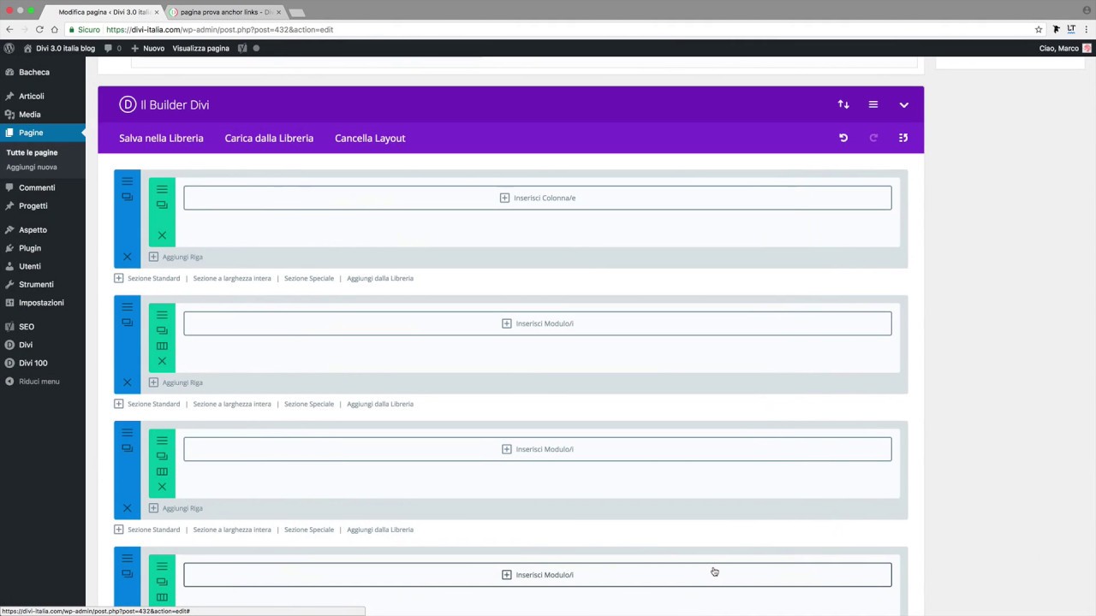Click Aggiungi dalla Libreria below the third section
1096x616 pixels.
point(380,530)
